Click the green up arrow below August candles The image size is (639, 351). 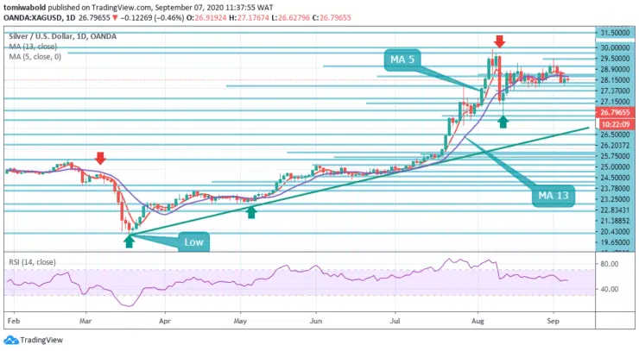[503, 122]
